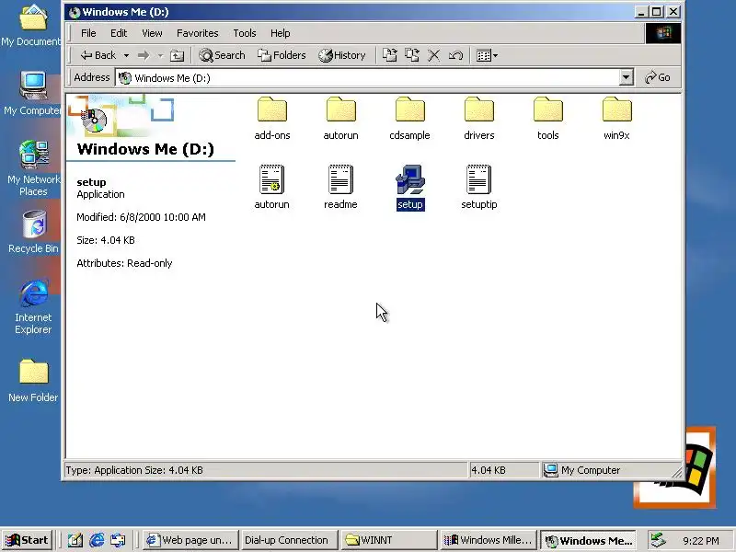This screenshot has width=736, height=552.
Task: Open the Back history dropdown arrow
Action: point(126,55)
